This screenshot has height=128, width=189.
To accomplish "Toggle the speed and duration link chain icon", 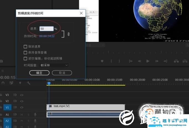I will (x=68, y=34).
